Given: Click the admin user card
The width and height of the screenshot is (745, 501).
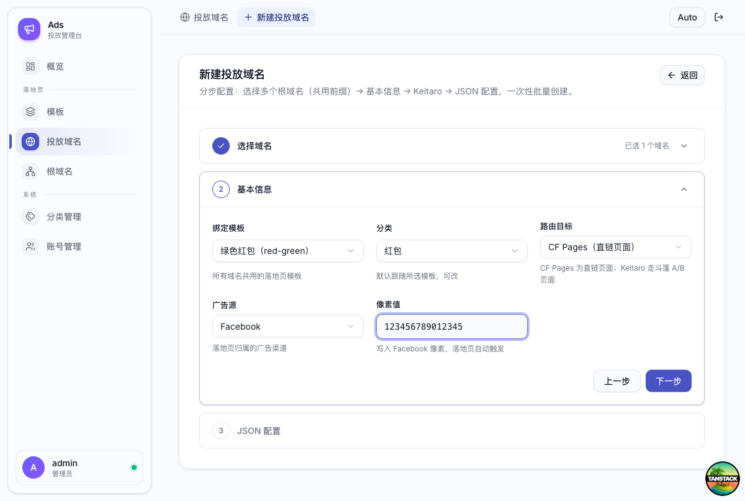Looking at the screenshot, I should coord(79,467).
